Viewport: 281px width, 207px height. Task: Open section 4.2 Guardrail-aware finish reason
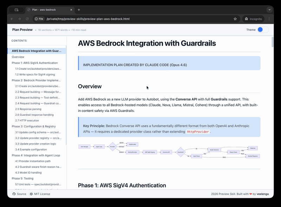pyautogui.click(x=38, y=167)
